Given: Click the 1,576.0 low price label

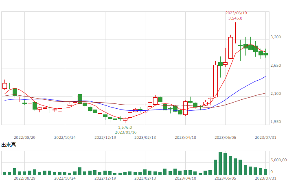Looking at the screenshot, I should [x=125, y=127].
